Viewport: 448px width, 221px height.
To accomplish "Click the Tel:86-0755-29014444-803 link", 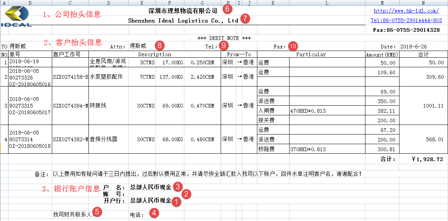I will pos(406,21).
